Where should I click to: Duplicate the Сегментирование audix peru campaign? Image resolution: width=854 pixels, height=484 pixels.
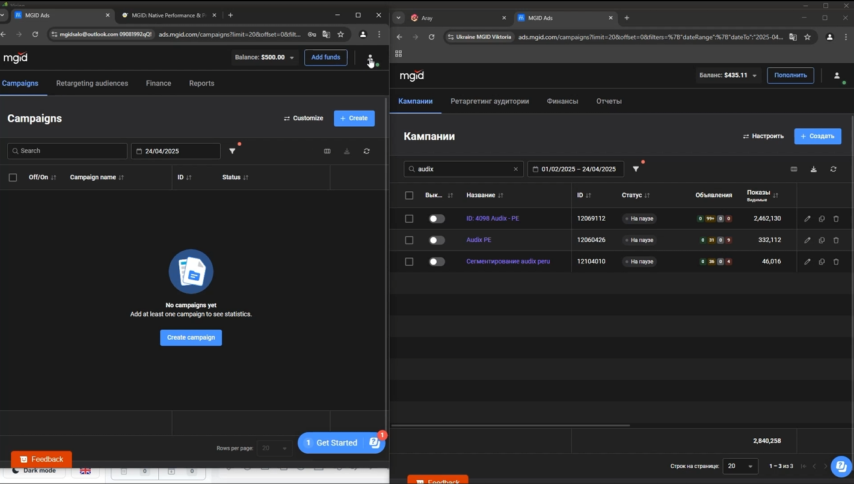[x=822, y=262]
